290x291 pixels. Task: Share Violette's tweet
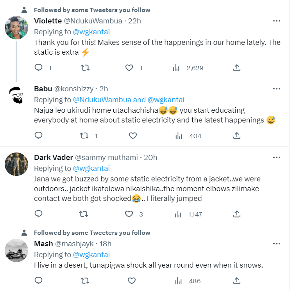236,68
